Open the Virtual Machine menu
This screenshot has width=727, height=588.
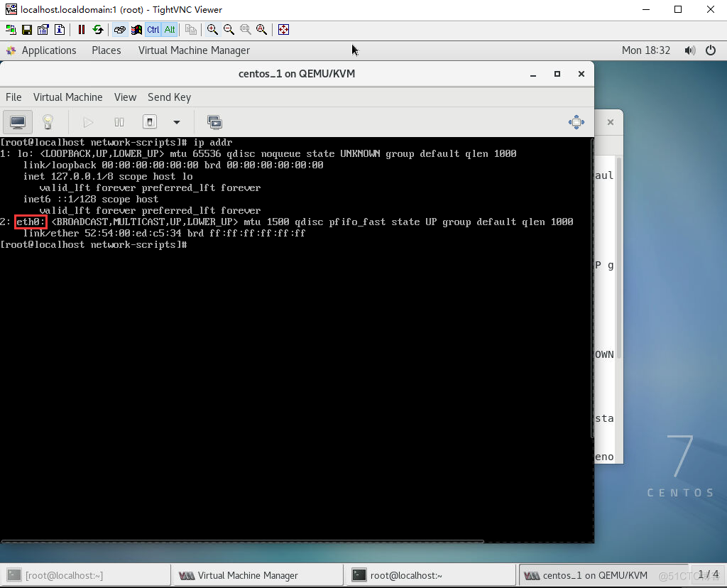(67, 97)
